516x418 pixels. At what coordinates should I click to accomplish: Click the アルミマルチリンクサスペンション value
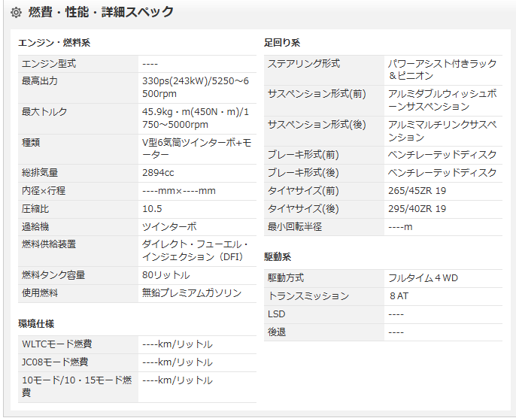point(442,131)
